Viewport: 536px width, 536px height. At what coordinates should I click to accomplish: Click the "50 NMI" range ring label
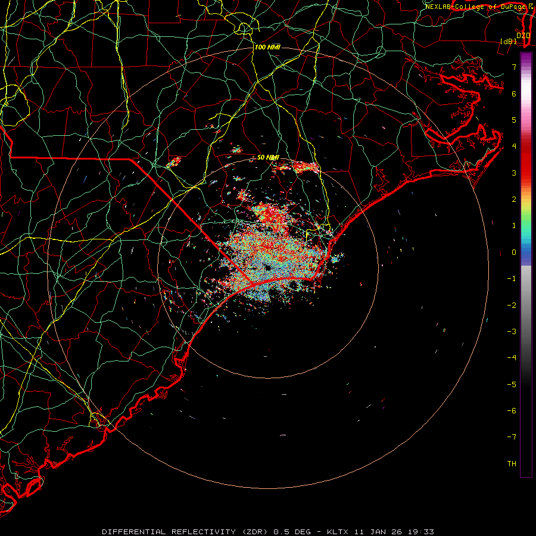click(x=268, y=158)
